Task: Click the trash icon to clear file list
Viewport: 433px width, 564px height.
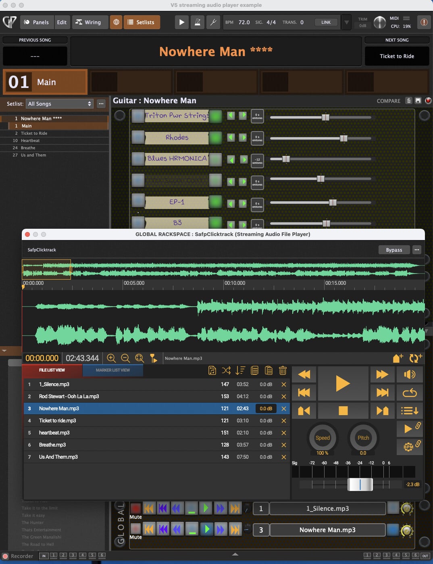Action: click(x=283, y=370)
